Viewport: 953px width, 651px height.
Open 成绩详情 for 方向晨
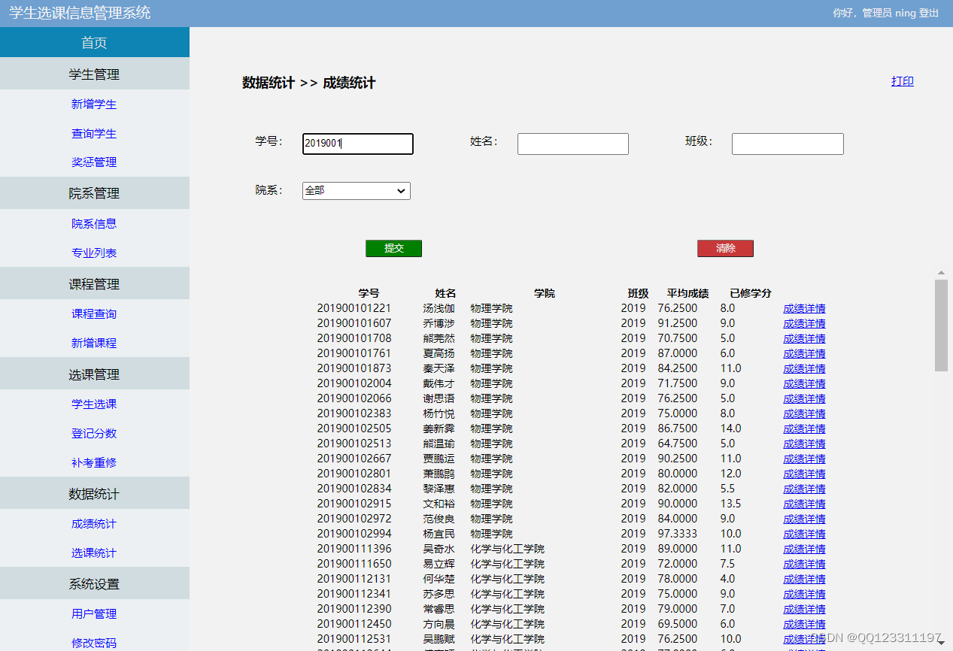[804, 624]
